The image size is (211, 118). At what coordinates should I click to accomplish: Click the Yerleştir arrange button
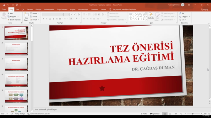(151, 16)
